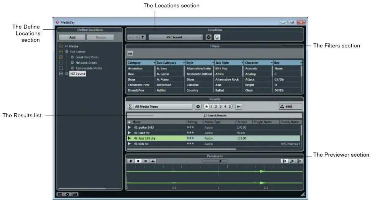The height and width of the screenshot is (200, 371).
Task: Open the VST Sound location dropdown
Action: point(176,37)
